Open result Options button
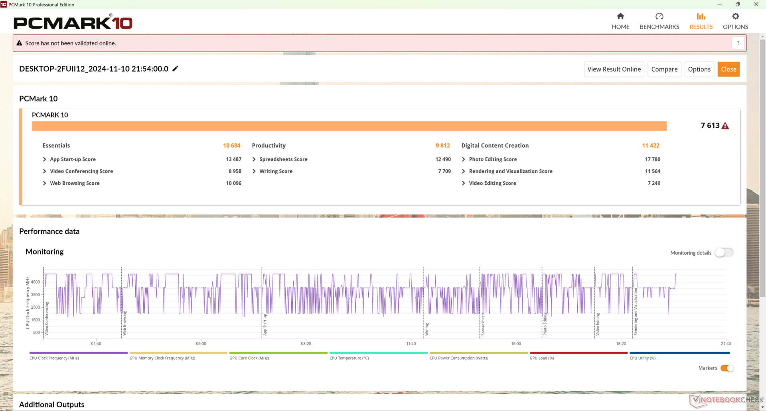 (699, 69)
